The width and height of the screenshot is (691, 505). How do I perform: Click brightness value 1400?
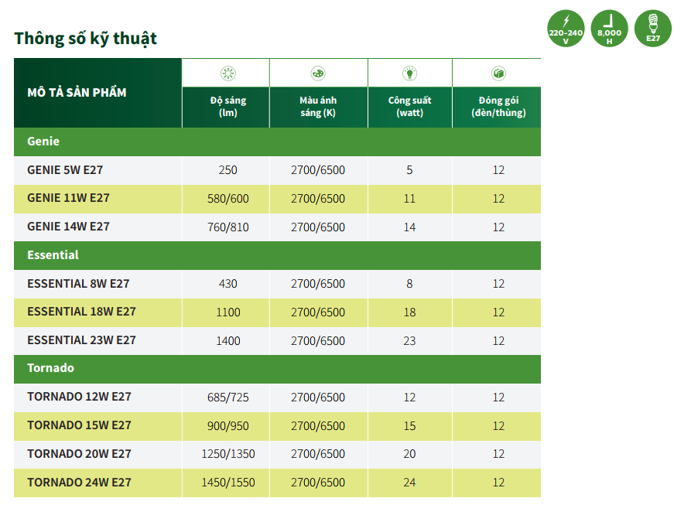click(227, 341)
